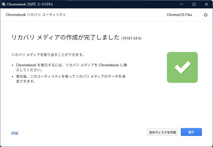Image resolution: width=213 pixels, height=147 pixels.
Task: Click 別のディスクを作成 button
Action: (163, 132)
